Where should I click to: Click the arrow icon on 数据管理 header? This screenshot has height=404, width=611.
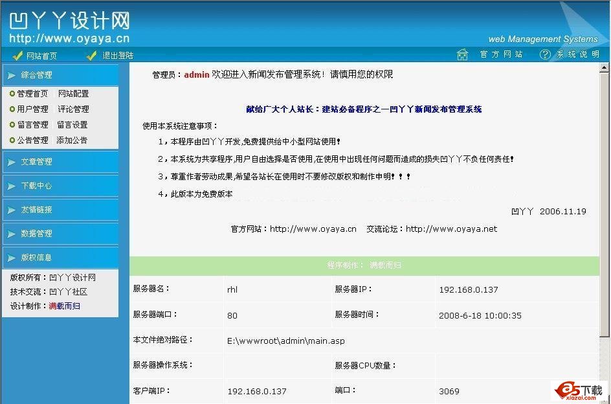click(x=12, y=234)
